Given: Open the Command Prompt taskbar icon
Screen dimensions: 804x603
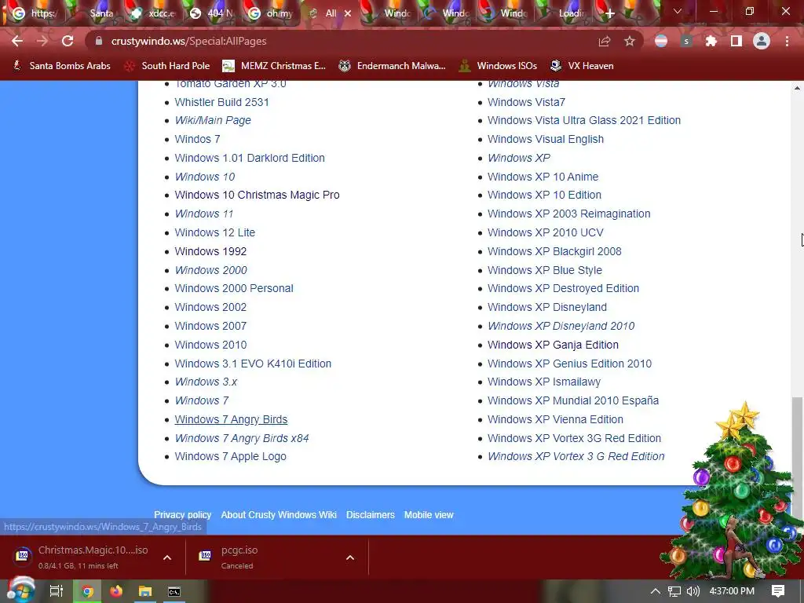Looking at the screenshot, I should [x=174, y=591].
